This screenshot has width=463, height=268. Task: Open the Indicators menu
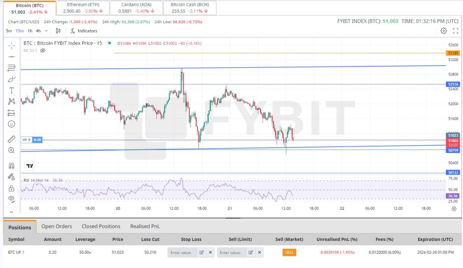click(84, 31)
